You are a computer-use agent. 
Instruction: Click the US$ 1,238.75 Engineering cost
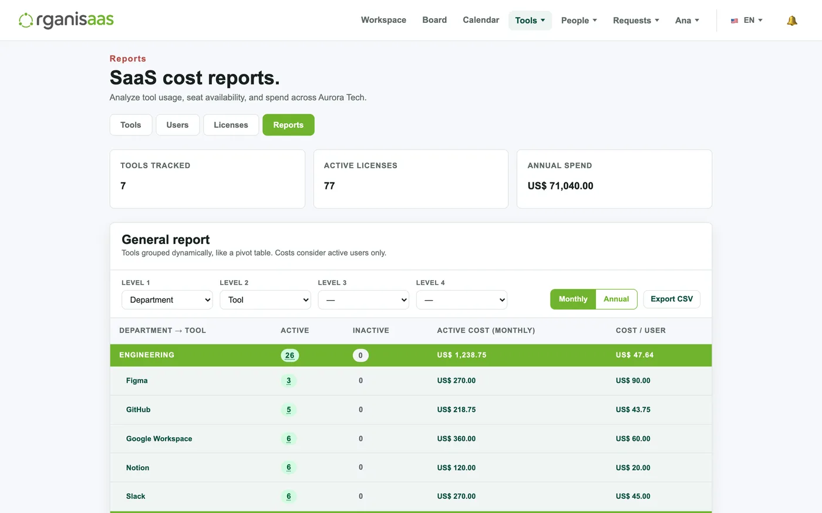click(x=461, y=355)
